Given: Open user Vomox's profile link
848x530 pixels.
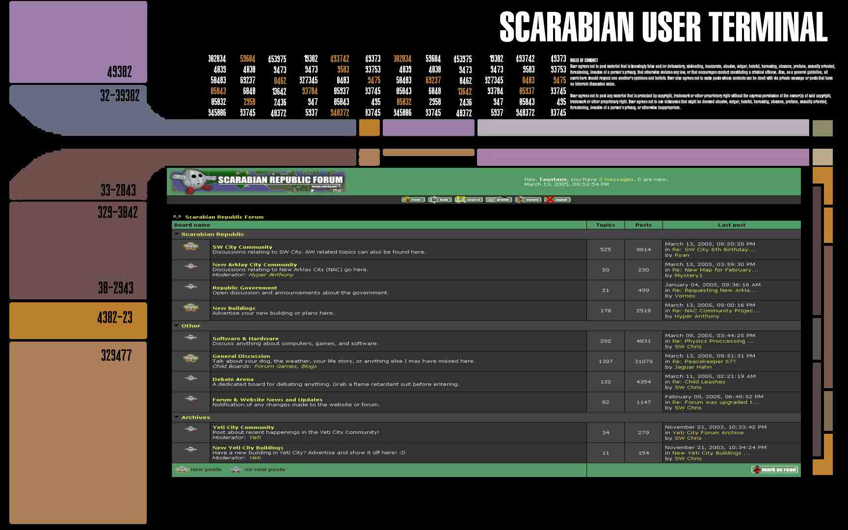Looking at the screenshot, I should [685, 296].
